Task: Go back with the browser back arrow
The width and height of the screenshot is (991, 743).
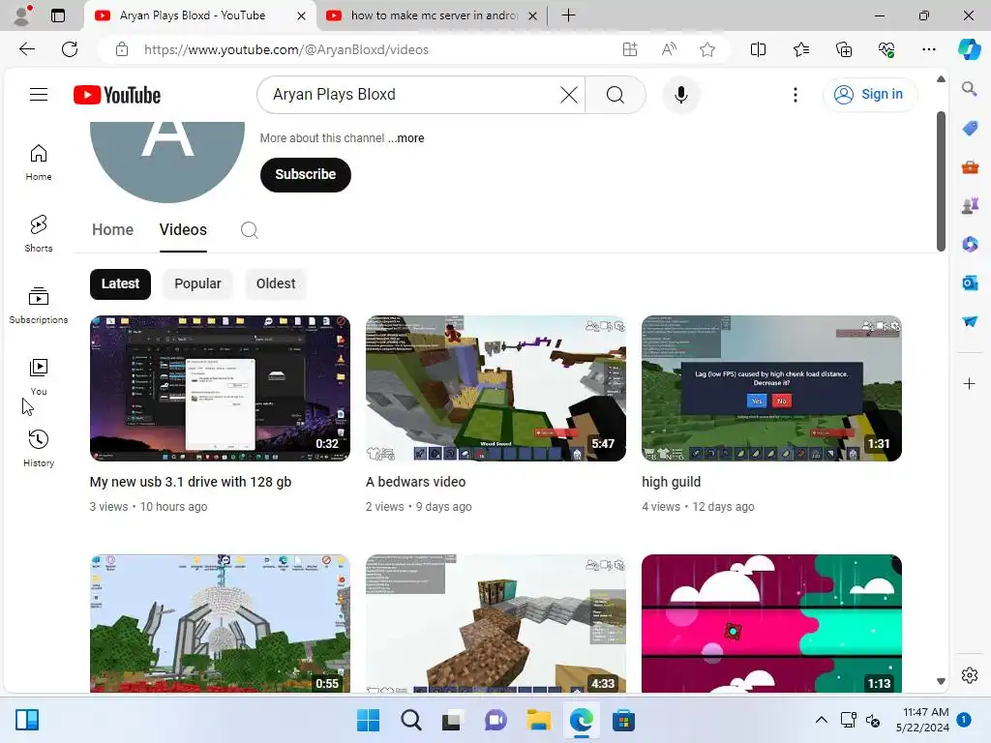Action: (26, 49)
